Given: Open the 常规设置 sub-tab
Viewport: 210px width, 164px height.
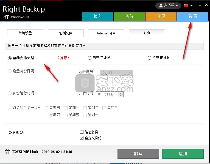Looking at the screenshot, I should (25, 33).
